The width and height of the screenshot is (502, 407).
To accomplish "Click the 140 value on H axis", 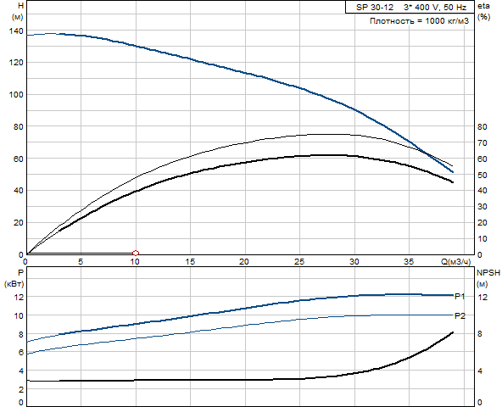I will pos(17,31).
